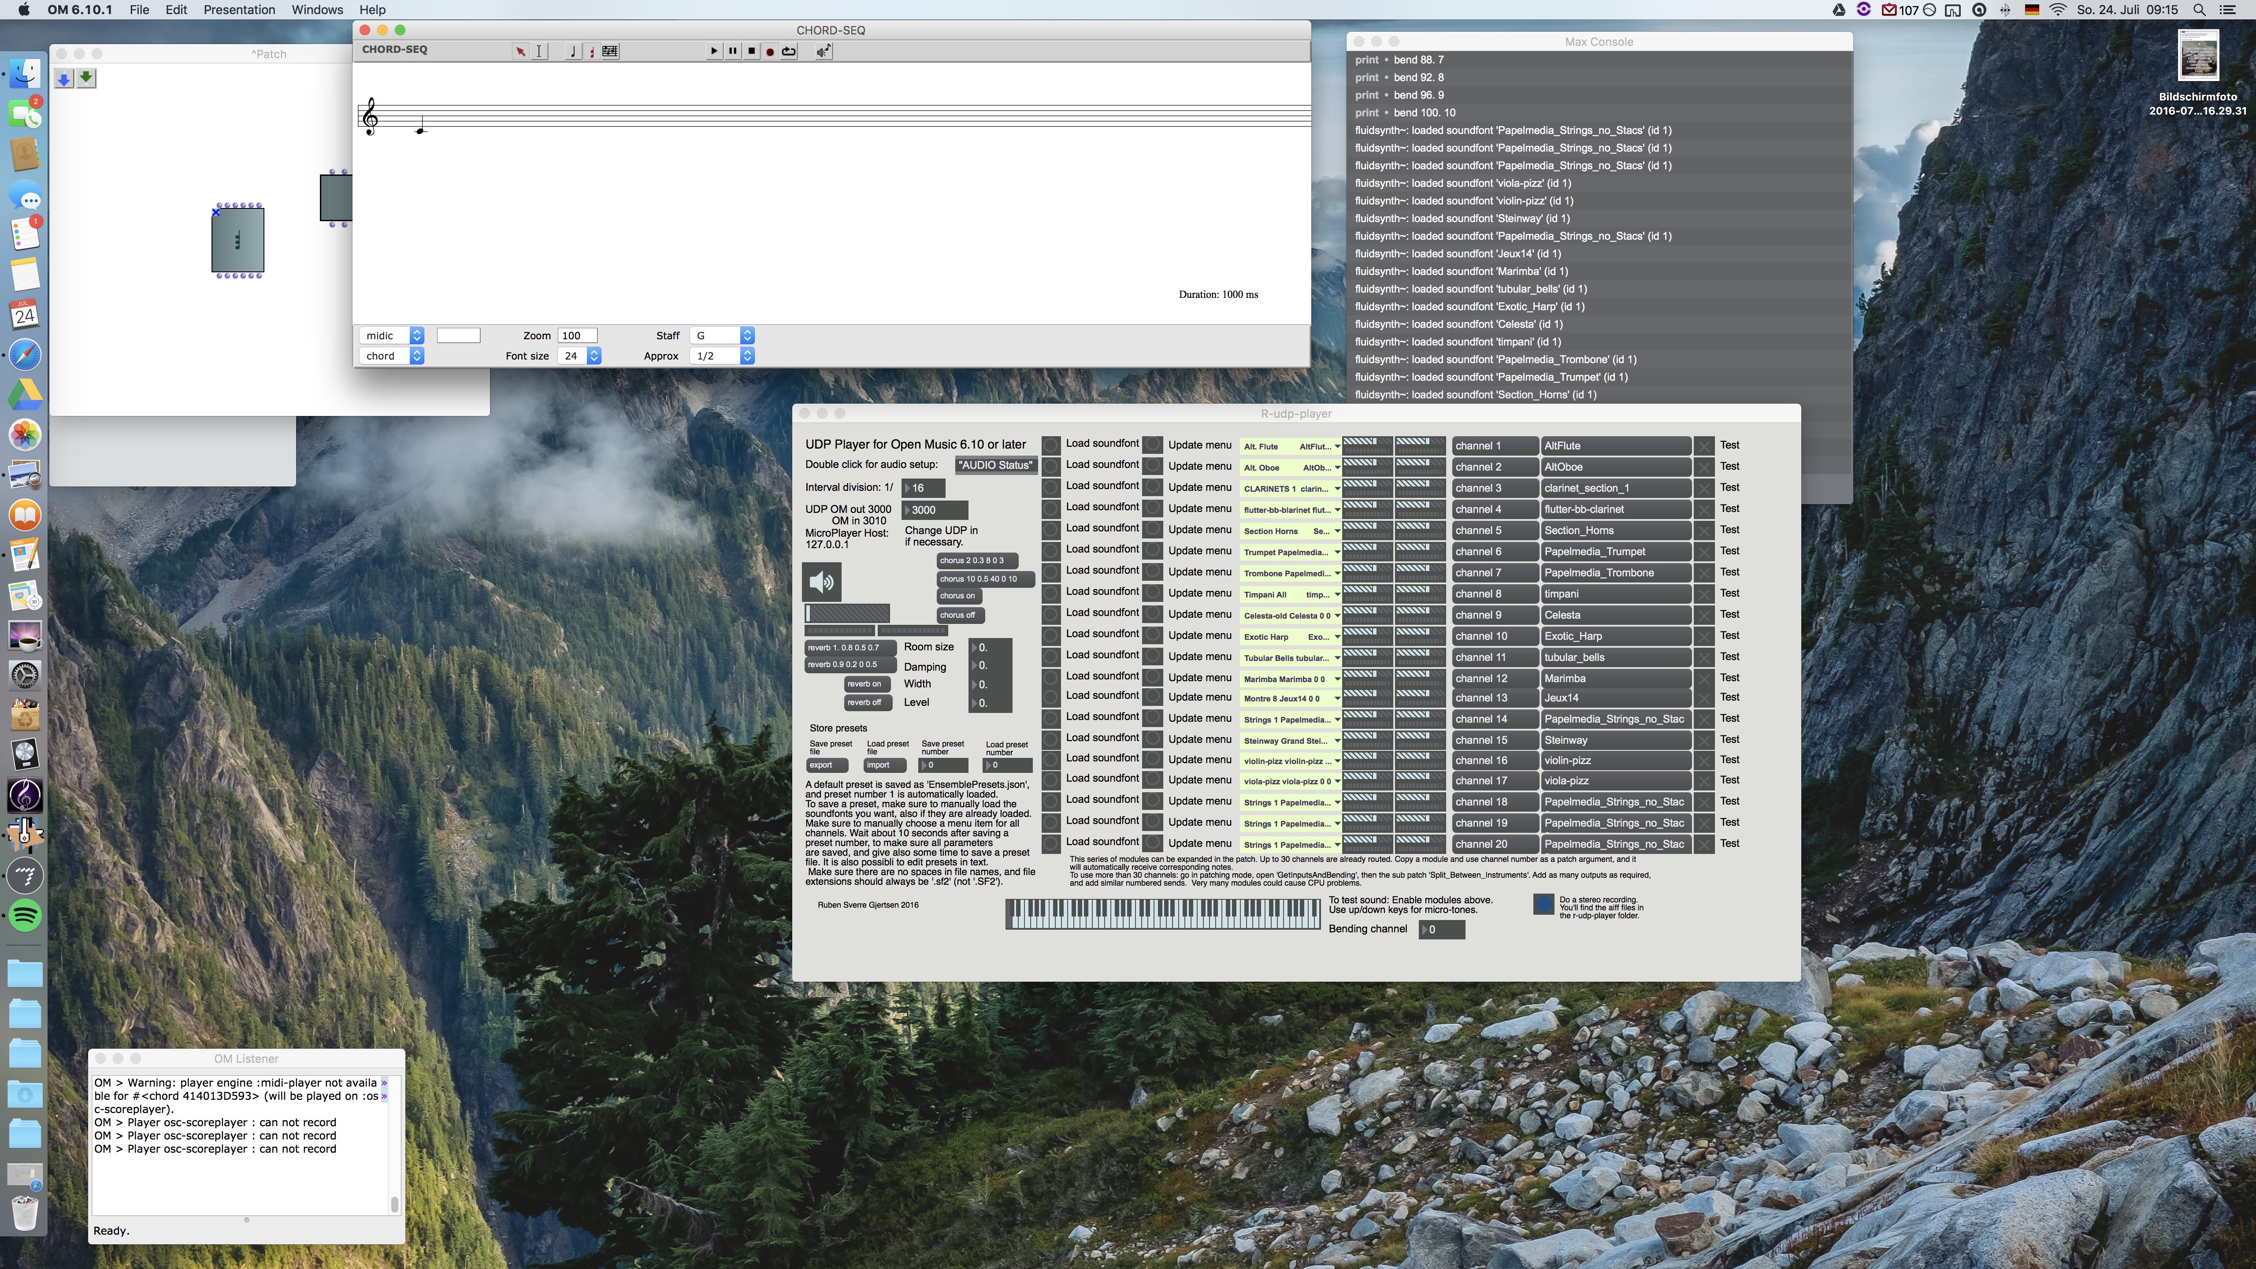Viewport: 2256px width, 1269px height.
Task: Open the chord mode dropdown in CHORD-SEQ
Action: point(392,356)
